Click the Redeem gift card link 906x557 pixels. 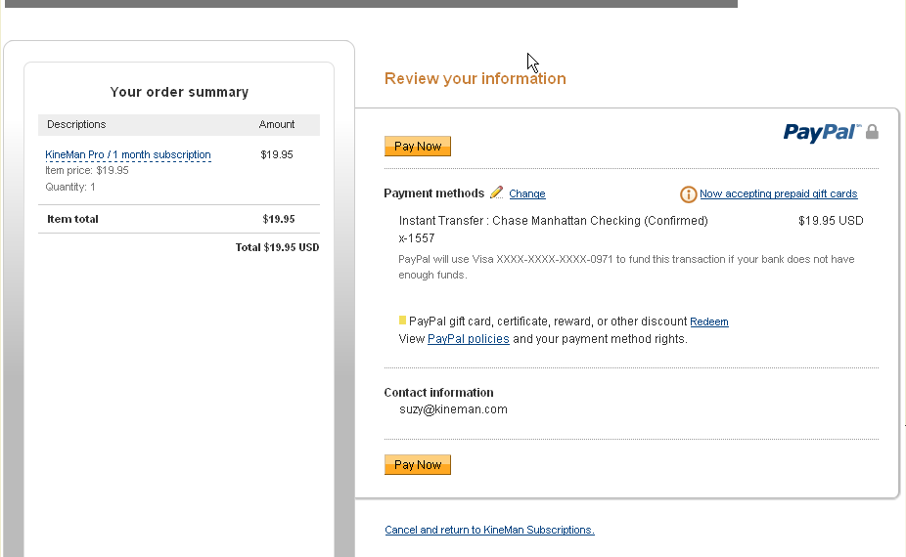tap(709, 322)
